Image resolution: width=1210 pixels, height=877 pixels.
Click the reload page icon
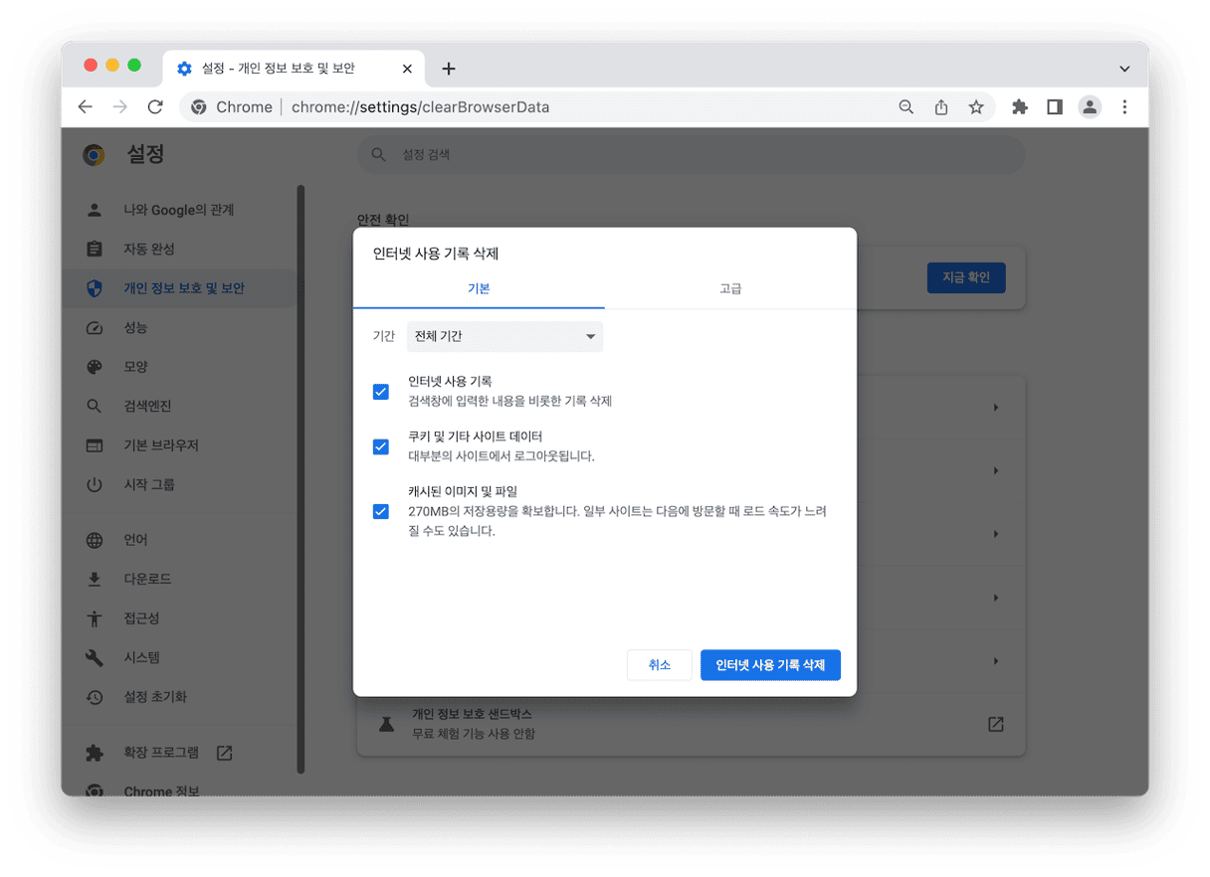click(155, 107)
